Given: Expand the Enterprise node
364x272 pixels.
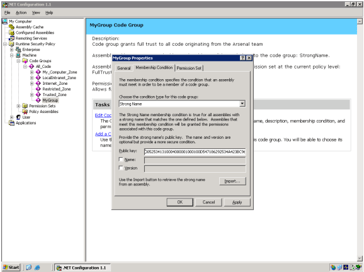Looking at the screenshot, I should click(11, 50).
